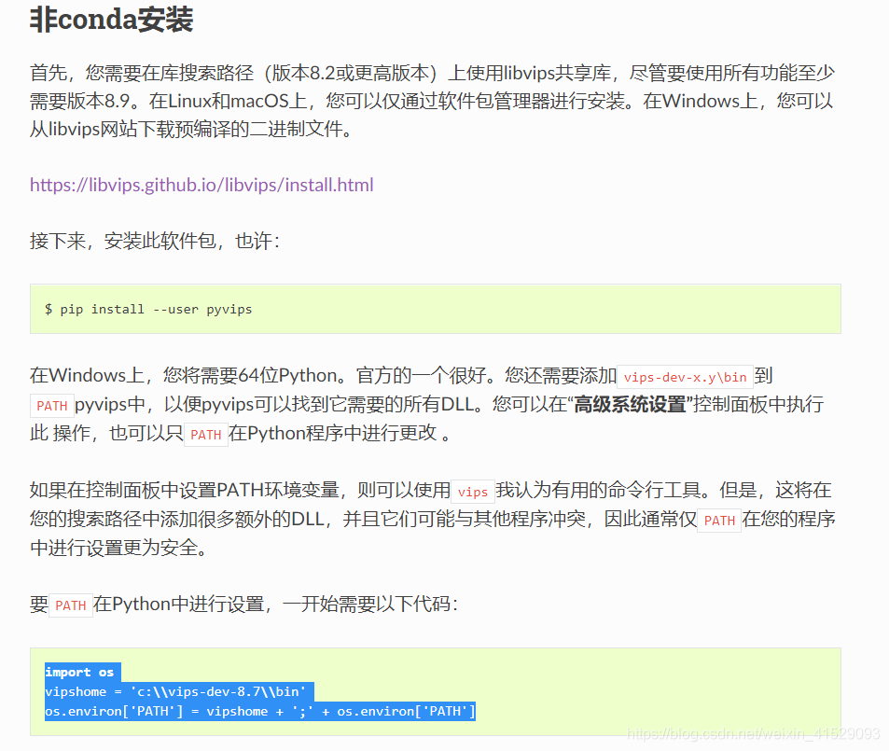The width and height of the screenshot is (889, 751).
Task: Click the os.environ['PATH'] code line
Action: click(259, 711)
